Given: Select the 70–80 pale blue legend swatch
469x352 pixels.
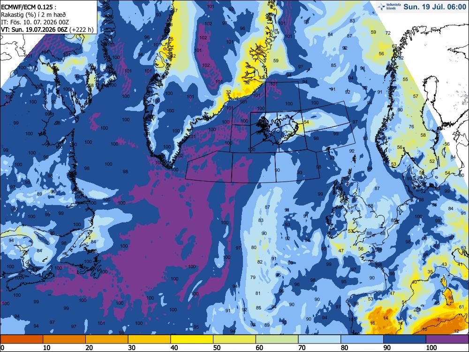Looking at the screenshot, I should 319,339.
